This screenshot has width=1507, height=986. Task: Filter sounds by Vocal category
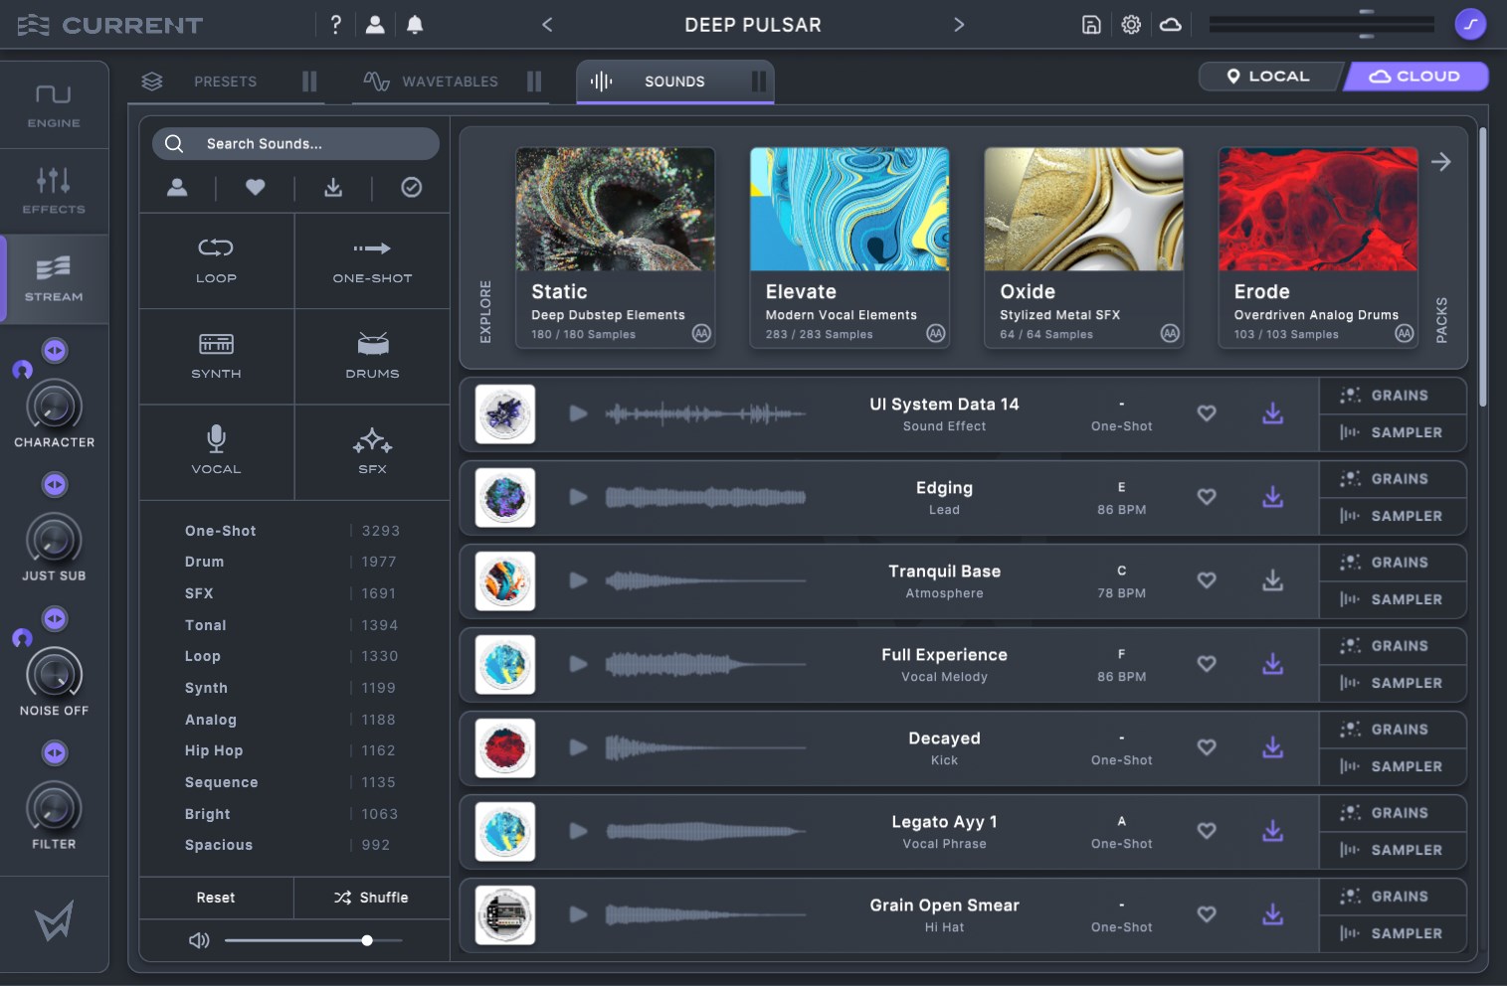pos(216,451)
